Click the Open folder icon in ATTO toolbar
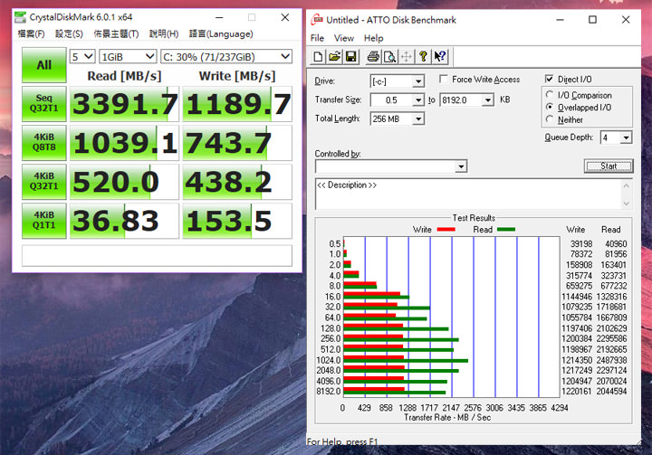The image size is (652, 455). (334, 57)
